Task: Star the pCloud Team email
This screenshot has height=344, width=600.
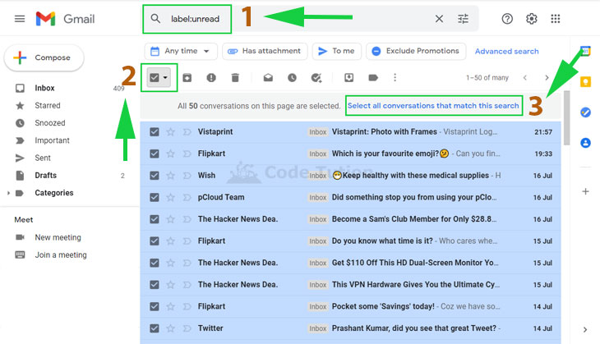Action: pos(171,197)
